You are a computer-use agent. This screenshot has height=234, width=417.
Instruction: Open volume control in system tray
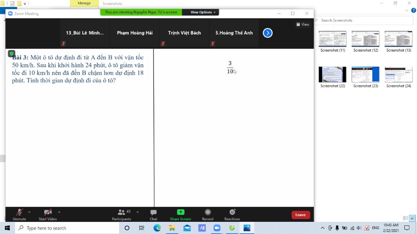pyautogui.click(x=359, y=228)
